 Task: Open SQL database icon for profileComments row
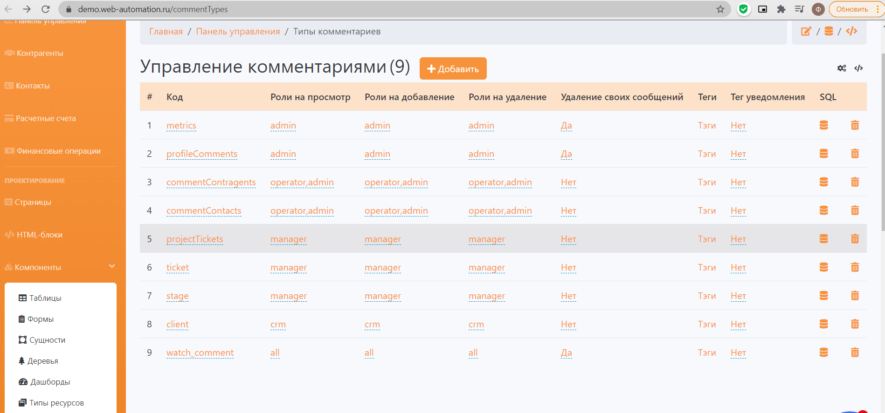pos(824,154)
